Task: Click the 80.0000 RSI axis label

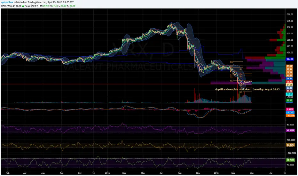Action: click(x=291, y=125)
